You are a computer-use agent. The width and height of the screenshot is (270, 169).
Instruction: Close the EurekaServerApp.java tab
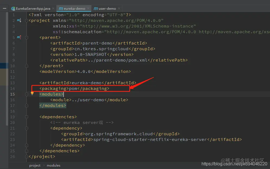click(53, 8)
